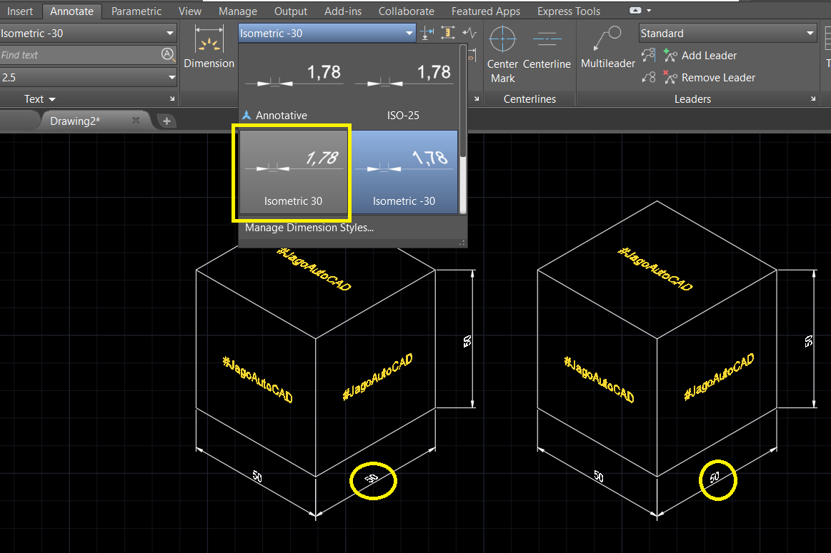Click the Center Mark tool
Screen dimensions: 831x553
[x=502, y=54]
